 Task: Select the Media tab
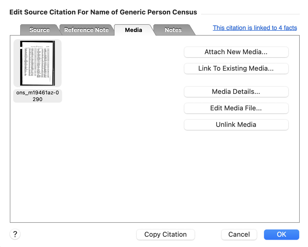tap(134, 30)
